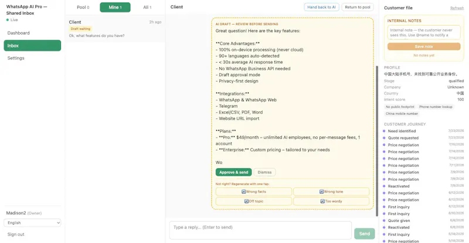Click the Need identified journey dot

[384, 131]
